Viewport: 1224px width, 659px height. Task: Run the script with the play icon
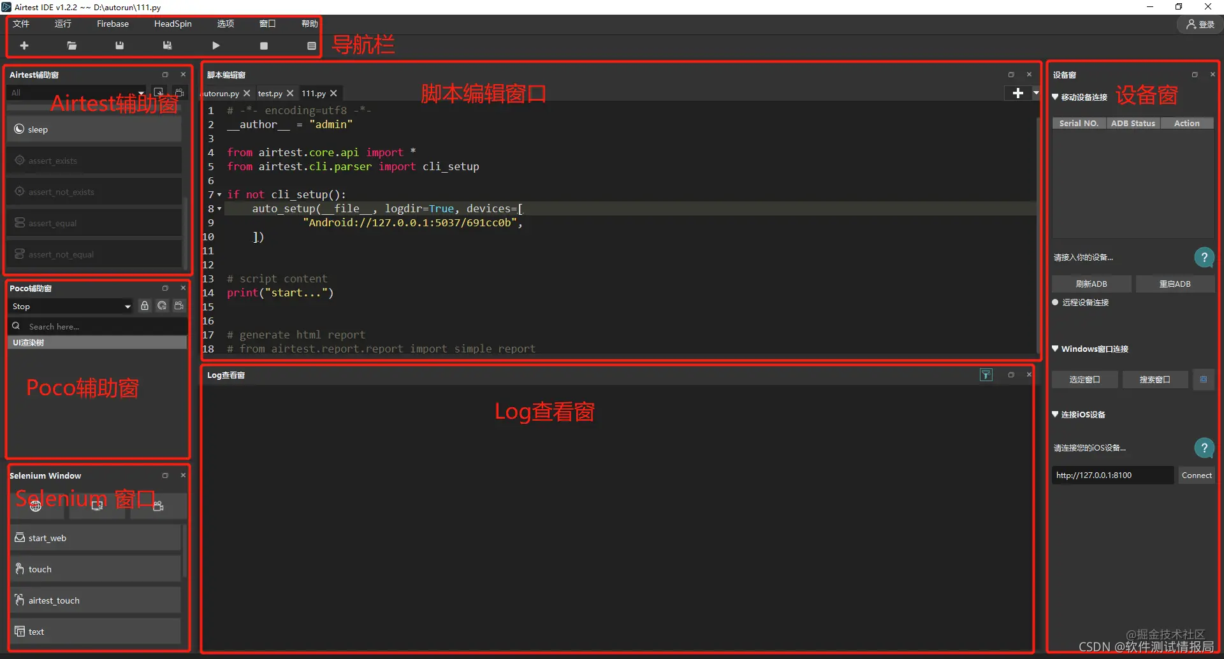(216, 46)
